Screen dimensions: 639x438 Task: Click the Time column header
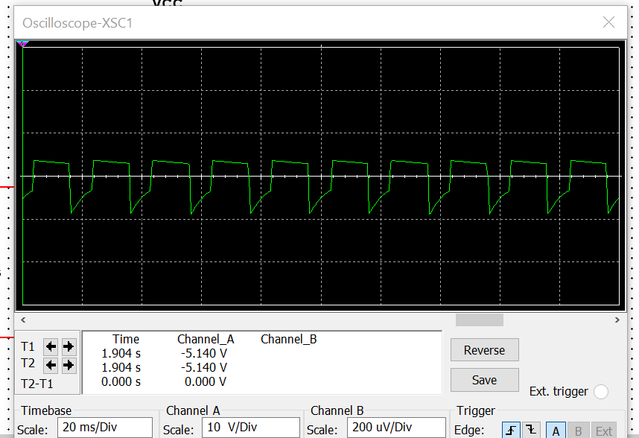126,340
